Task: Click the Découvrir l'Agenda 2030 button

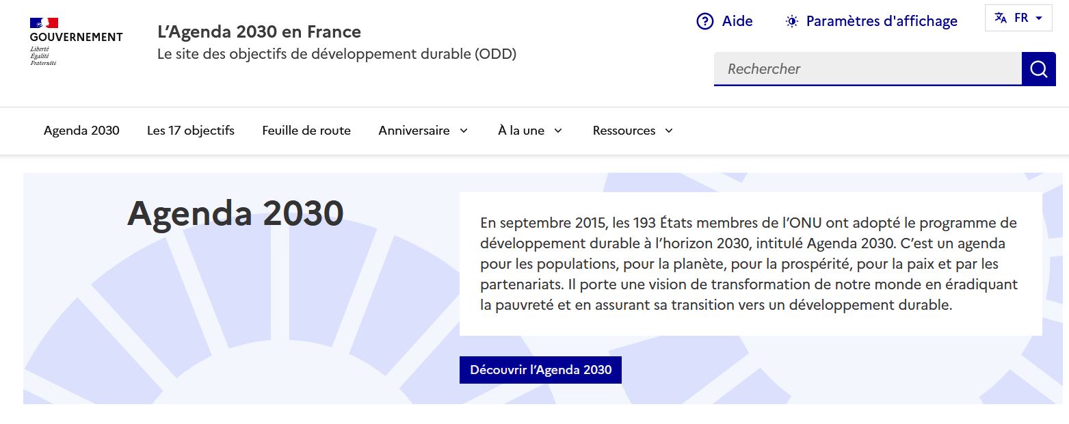Action: [540, 369]
